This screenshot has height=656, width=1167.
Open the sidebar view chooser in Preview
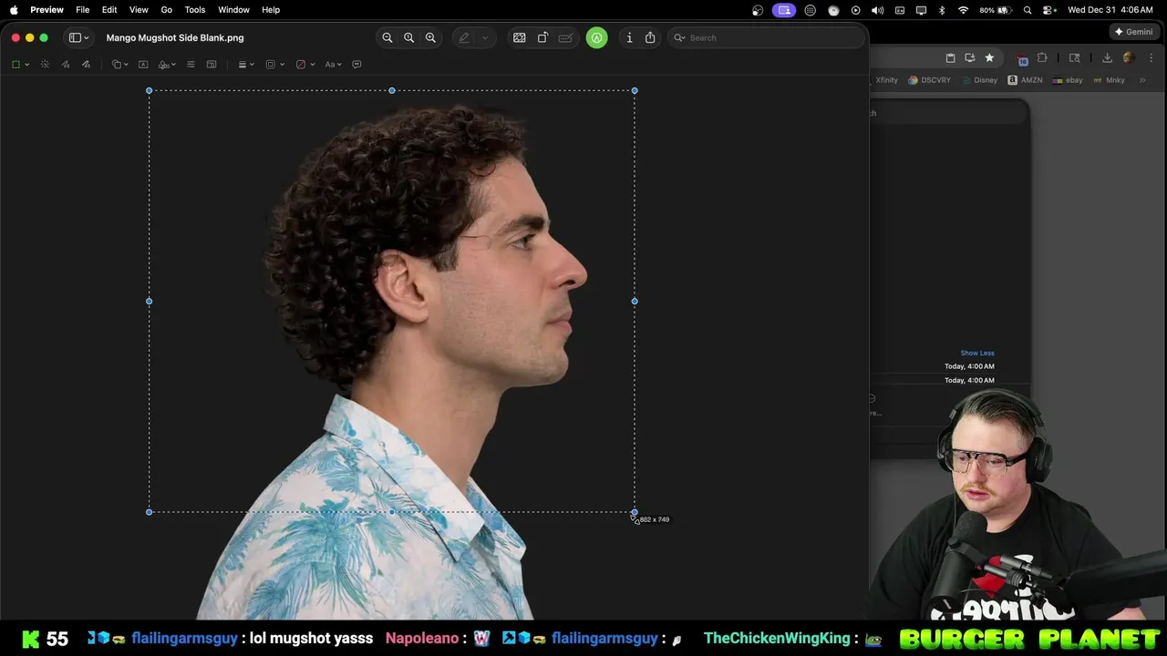point(79,37)
